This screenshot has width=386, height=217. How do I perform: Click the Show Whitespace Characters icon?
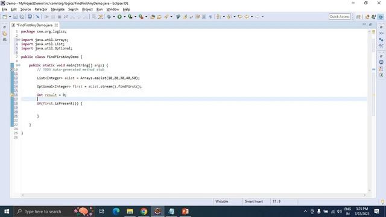pos(210,17)
